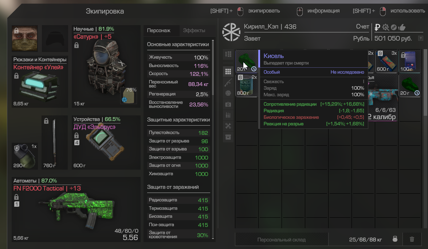The height and width of the screenshot is (249, 428).
Task: Filter inventory by weapons rifle icon
Action: tap(228, 82)
